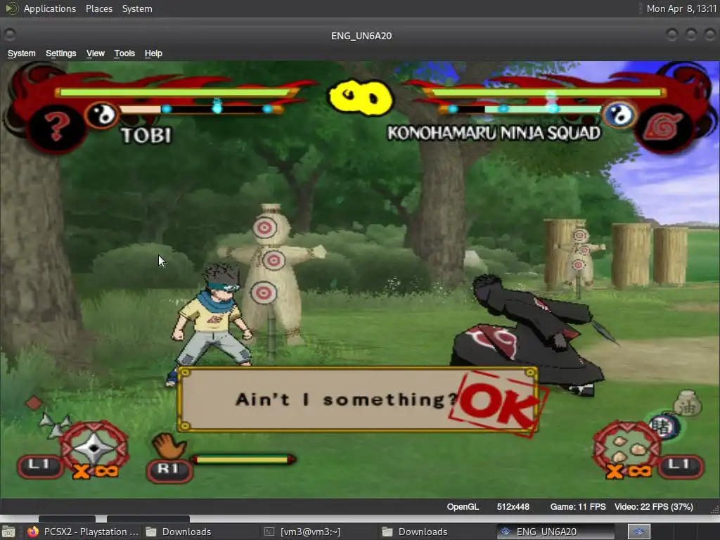Click the small caltrops icon above L1
This screenshot has width=720, height=540.
(55, 425)
